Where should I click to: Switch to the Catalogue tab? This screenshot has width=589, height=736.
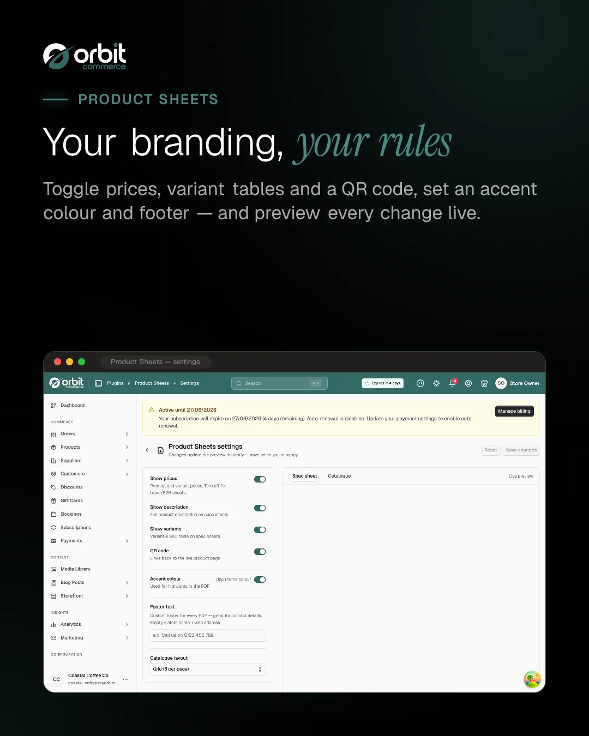pyautogui.click(x=339, y=476)
